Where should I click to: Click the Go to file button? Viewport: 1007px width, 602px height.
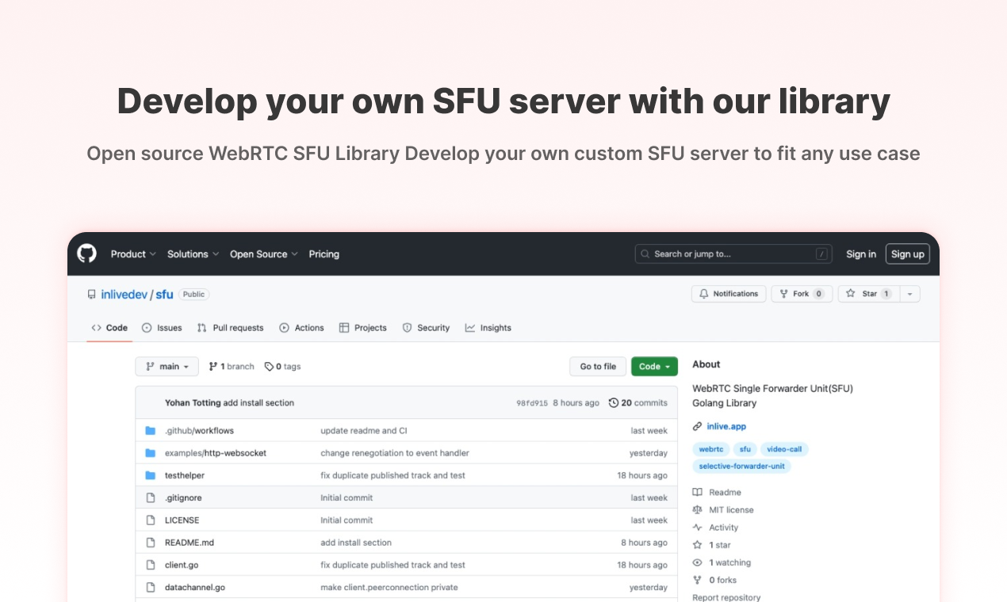coord(598,367)
